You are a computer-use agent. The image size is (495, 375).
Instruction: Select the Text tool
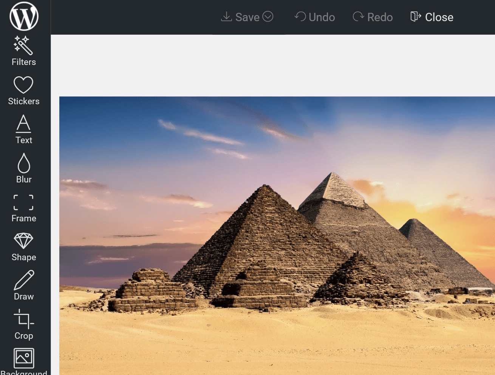[23, 130]
